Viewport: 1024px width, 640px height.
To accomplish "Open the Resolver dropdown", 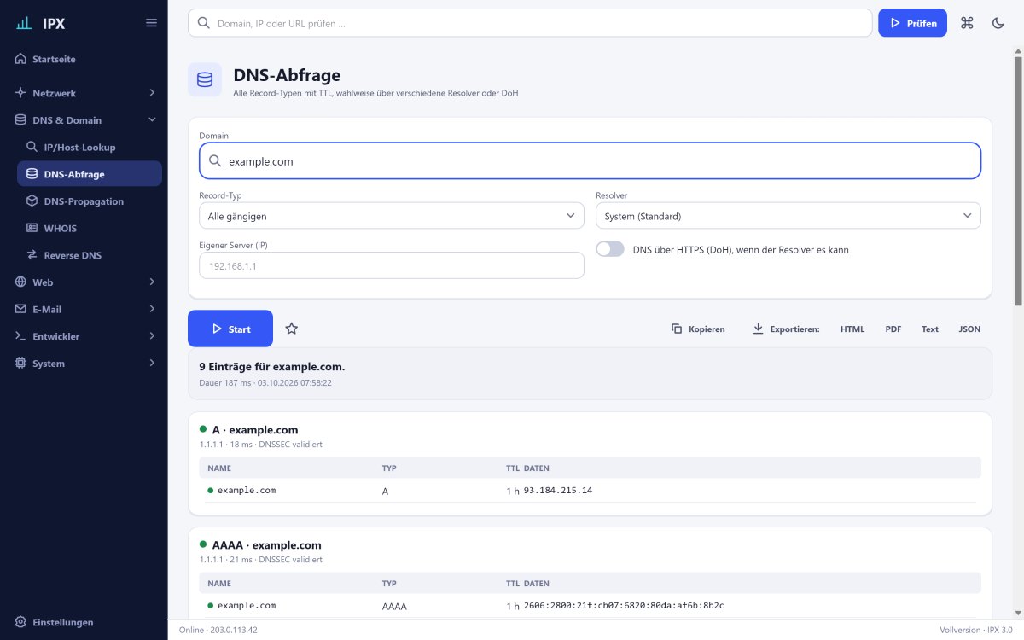I will [x=788, y=216].
